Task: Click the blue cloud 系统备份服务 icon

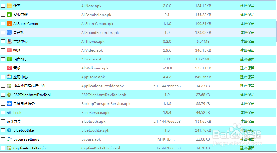Action: (x=9, y=103)
